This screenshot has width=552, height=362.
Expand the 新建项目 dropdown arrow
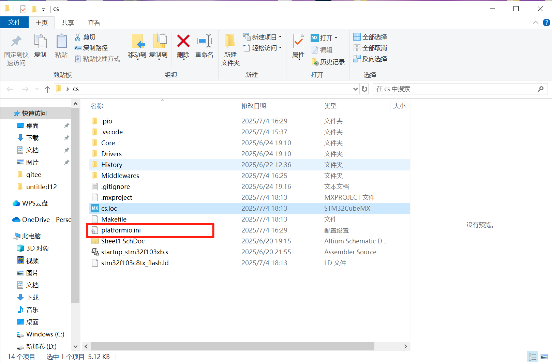[280, 36]
